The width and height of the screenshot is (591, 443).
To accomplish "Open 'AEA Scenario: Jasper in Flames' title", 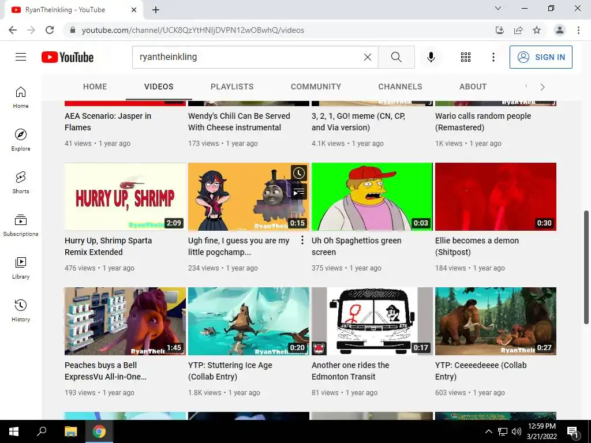I will point(108,122).
